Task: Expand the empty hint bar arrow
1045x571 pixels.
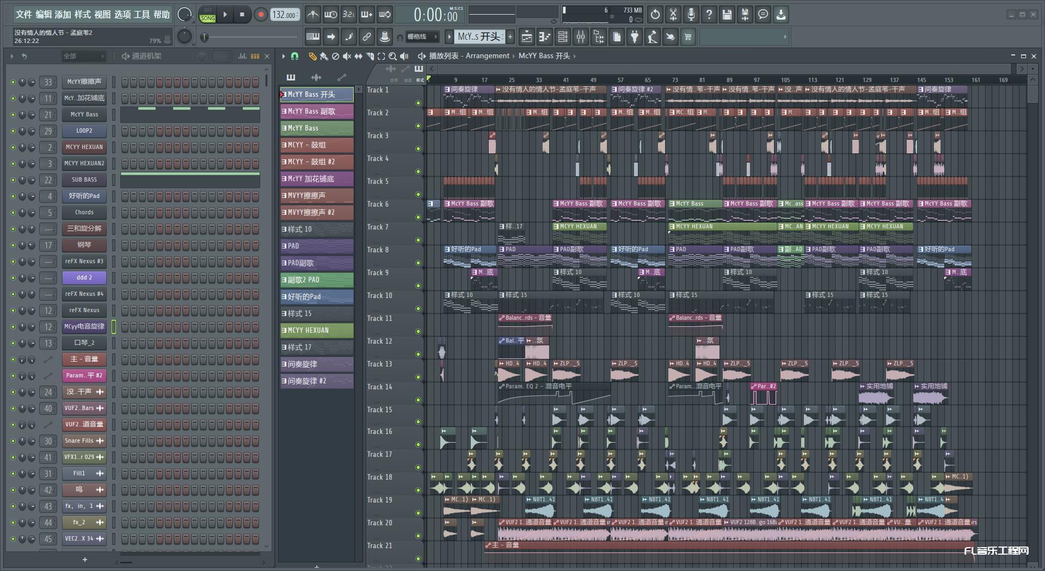Action: click(785, 37)
